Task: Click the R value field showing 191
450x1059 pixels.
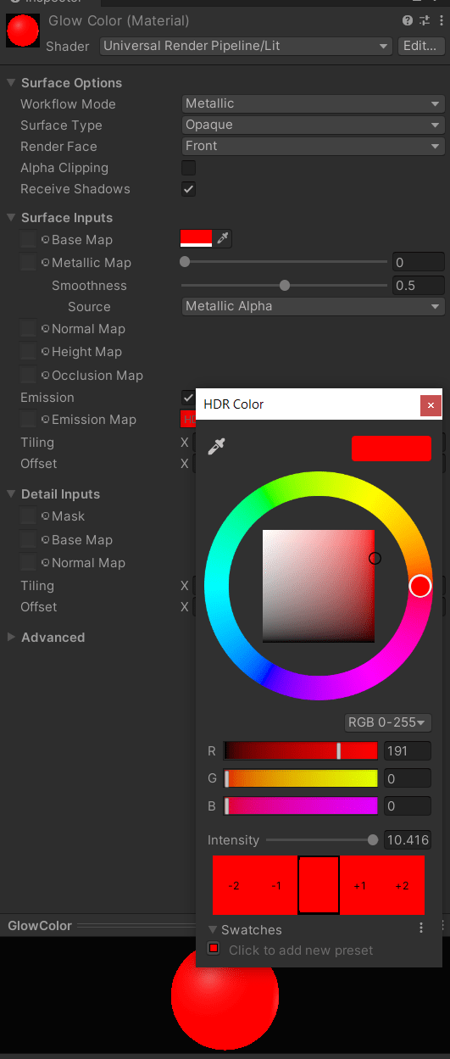Action: point(408,750)
